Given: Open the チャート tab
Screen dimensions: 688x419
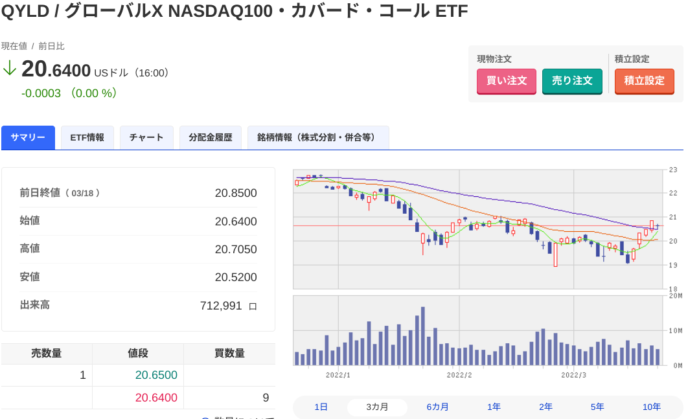Looking at the screenshot, I should pyautogui.click(x=146, y=138).
